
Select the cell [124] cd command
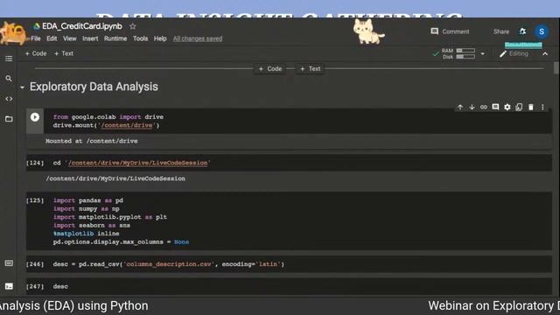(289, 163)
